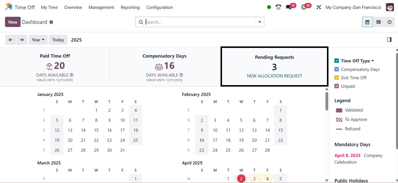Open the dashboard settings gear
The image size is (398, 183).
(51, 22)
